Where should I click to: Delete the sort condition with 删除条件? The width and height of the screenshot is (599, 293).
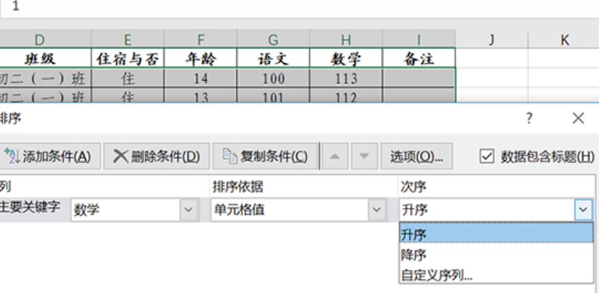(157, 156)
